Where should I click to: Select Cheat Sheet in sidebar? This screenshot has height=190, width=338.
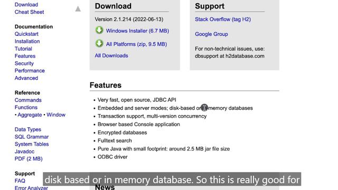tap(30, 12)
